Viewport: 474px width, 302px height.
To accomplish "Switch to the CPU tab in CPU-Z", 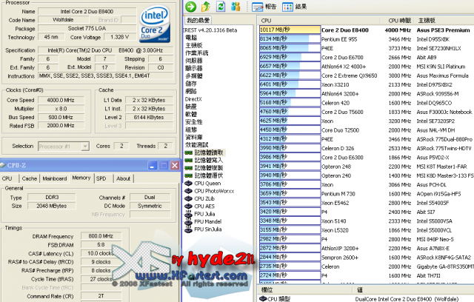I will (x=7, y=178).
